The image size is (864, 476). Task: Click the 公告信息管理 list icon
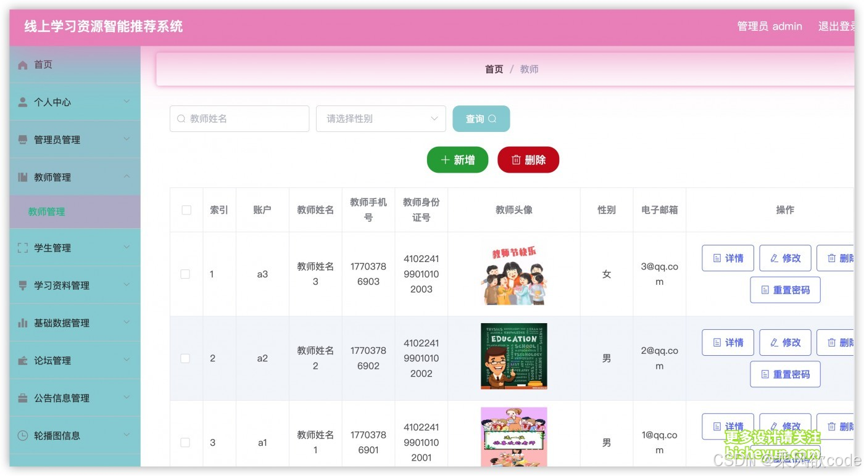tap(23, 398)
